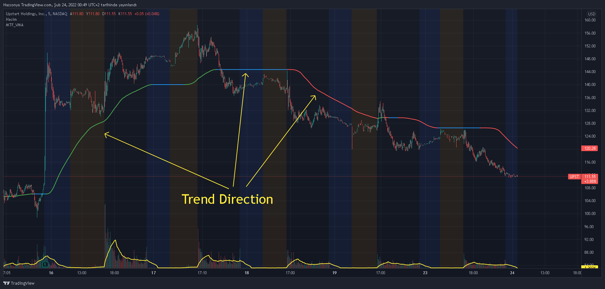Click the 156.00 price axis label
This screenshot has width=605, height=289.
[590, 33]
